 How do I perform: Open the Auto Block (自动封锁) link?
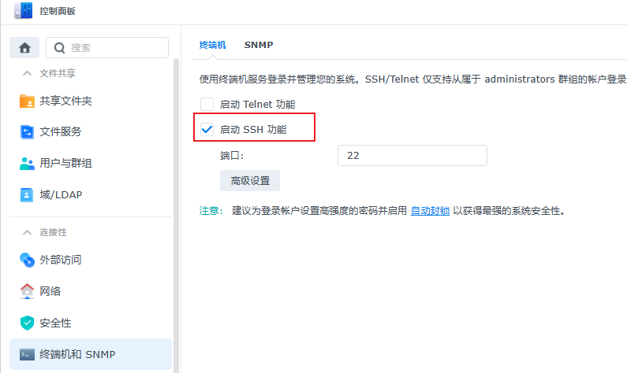click(x=430, y=211)
